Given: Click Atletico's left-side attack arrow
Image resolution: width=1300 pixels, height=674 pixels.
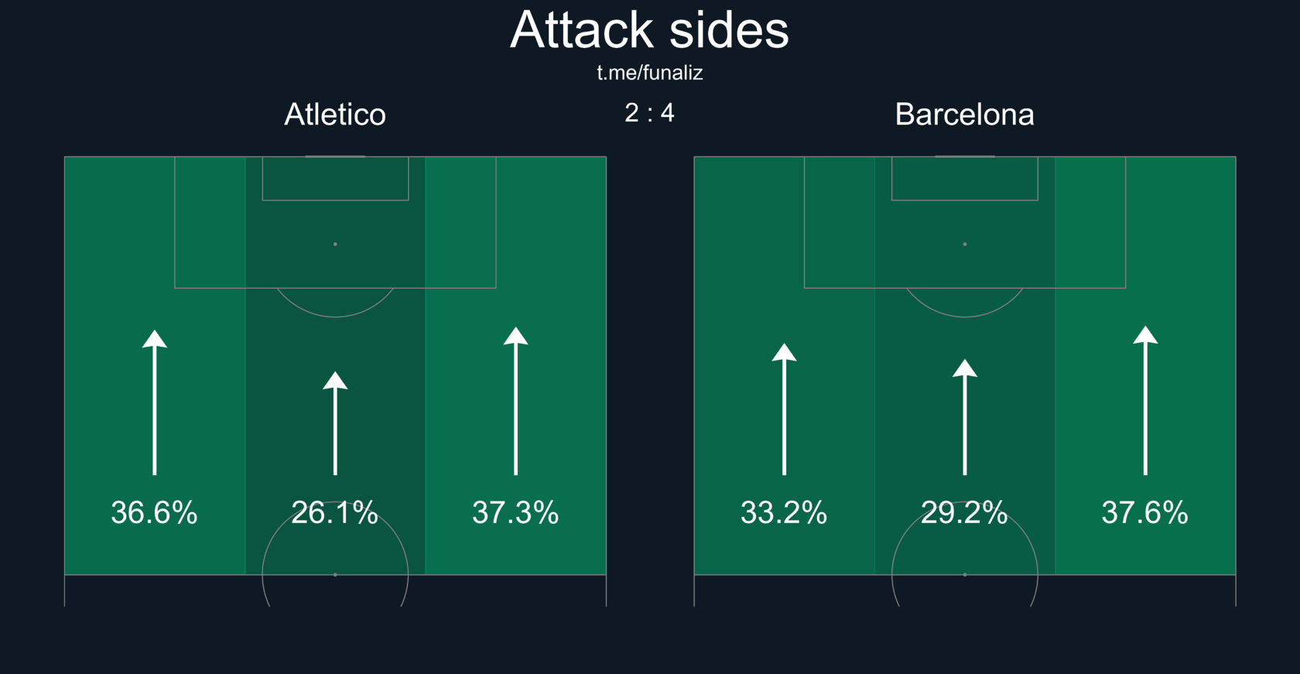Looking at the screenshot, I should tap(155, 402).
